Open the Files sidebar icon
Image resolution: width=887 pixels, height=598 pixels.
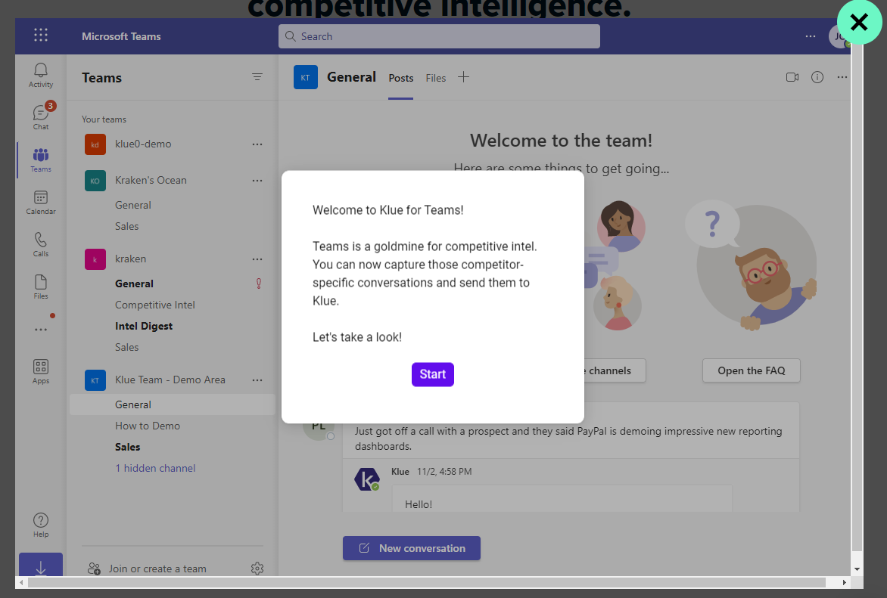(x=41, y=287)
